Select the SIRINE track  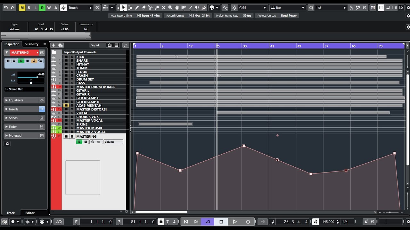(82, 124)
